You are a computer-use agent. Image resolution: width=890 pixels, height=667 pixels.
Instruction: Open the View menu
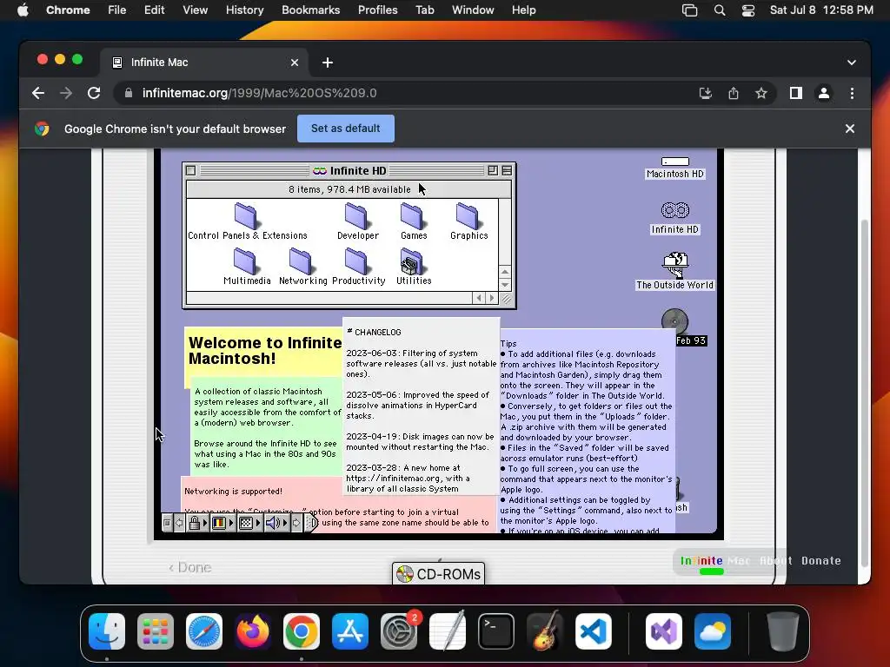pyautogui.click(x=195, y=10)
